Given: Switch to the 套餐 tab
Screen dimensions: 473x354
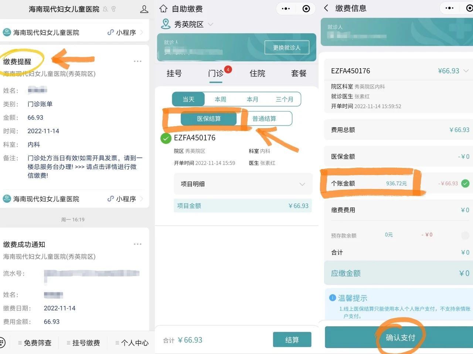Looking at the screenshot, I should click(299, 73).
